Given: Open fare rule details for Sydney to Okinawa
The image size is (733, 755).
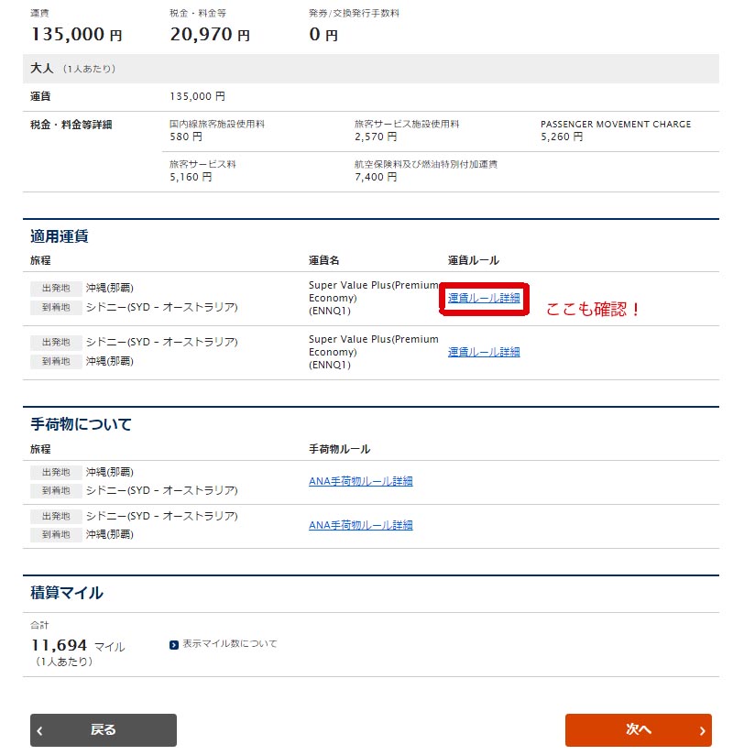Looking at the screenshot, I should (x=484, y=352).
